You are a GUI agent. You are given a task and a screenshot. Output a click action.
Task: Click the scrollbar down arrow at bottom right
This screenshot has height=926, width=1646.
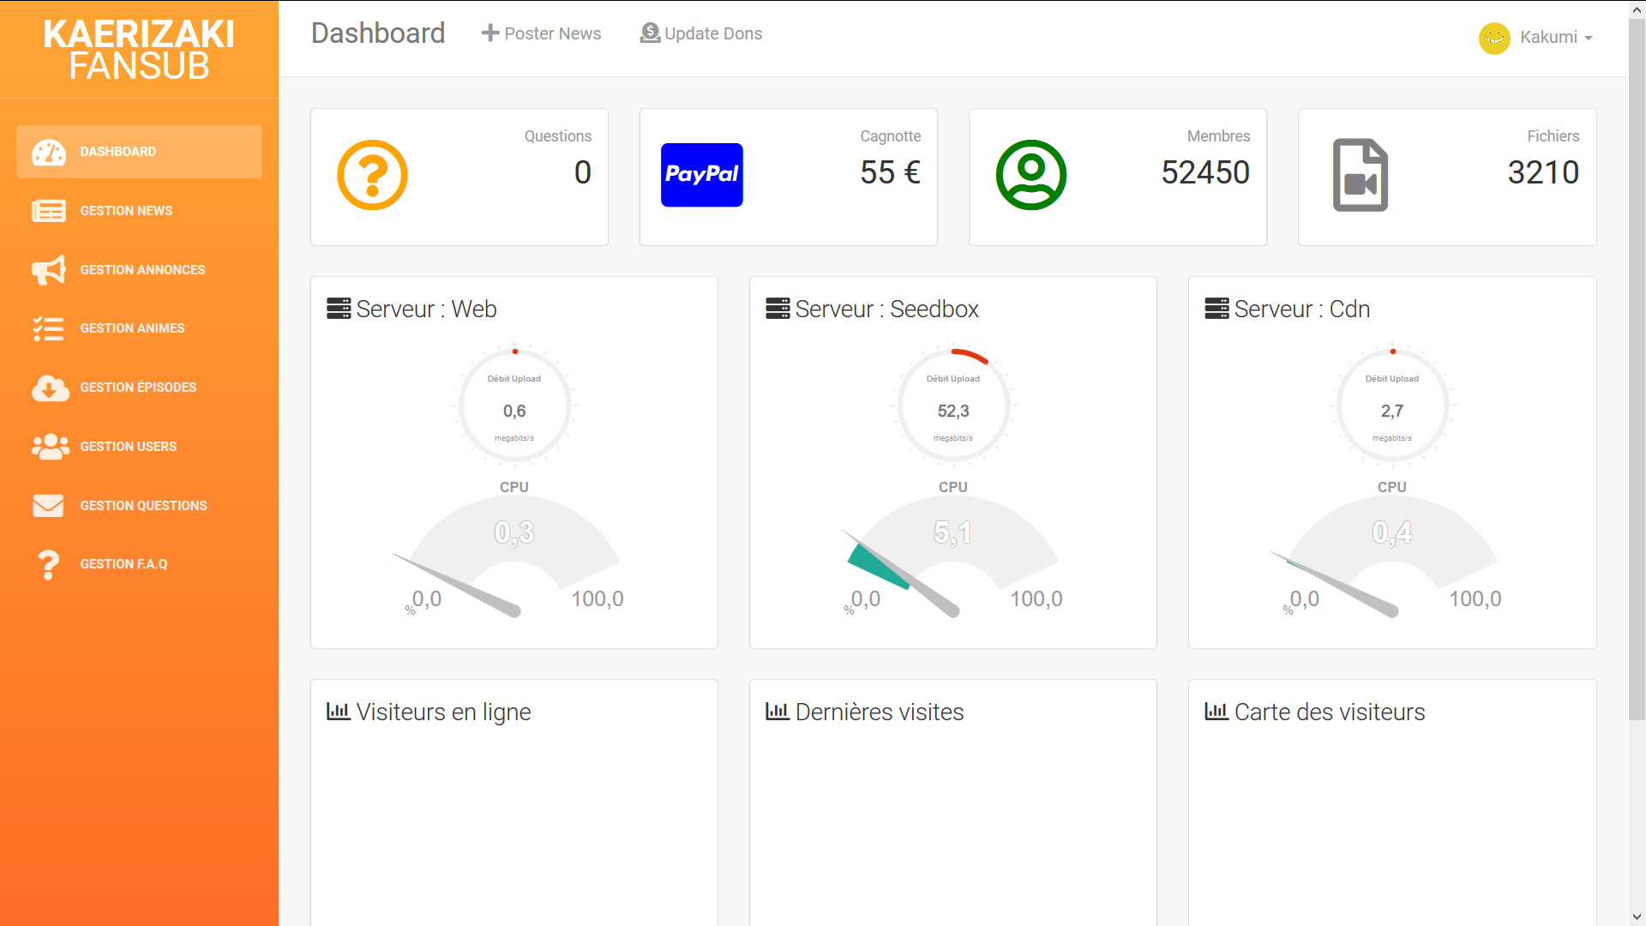(x=1637, y=917)
